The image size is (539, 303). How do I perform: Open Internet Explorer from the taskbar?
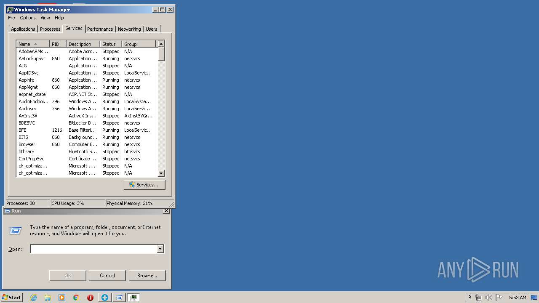click(33, 298)
